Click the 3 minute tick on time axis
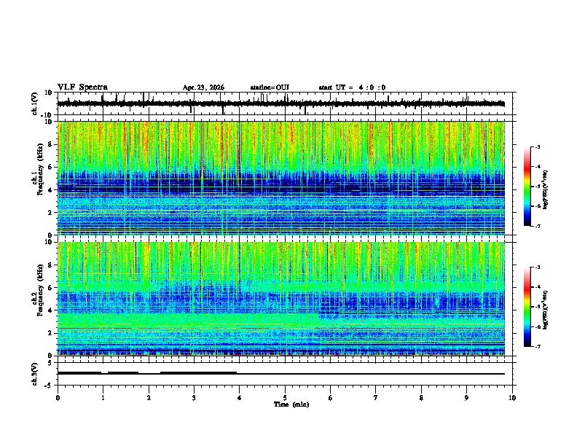The image size is (577, 446). click(x=194, y=398)
